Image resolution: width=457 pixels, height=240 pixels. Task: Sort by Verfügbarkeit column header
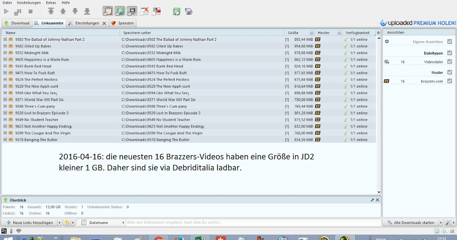coord(358,33)
